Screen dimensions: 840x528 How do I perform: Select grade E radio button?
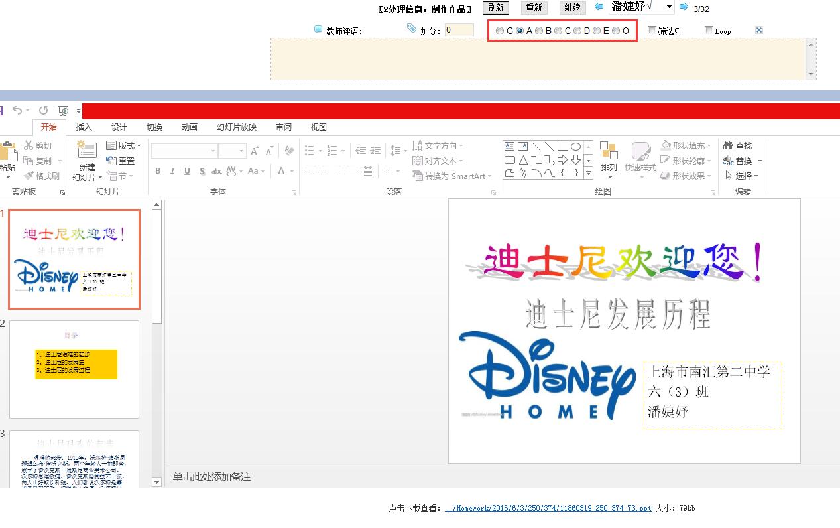pyautogui.click(x=597, y=31)
